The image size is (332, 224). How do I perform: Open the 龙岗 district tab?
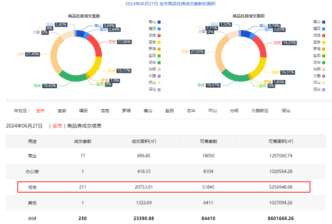click(x=105, y=111)
